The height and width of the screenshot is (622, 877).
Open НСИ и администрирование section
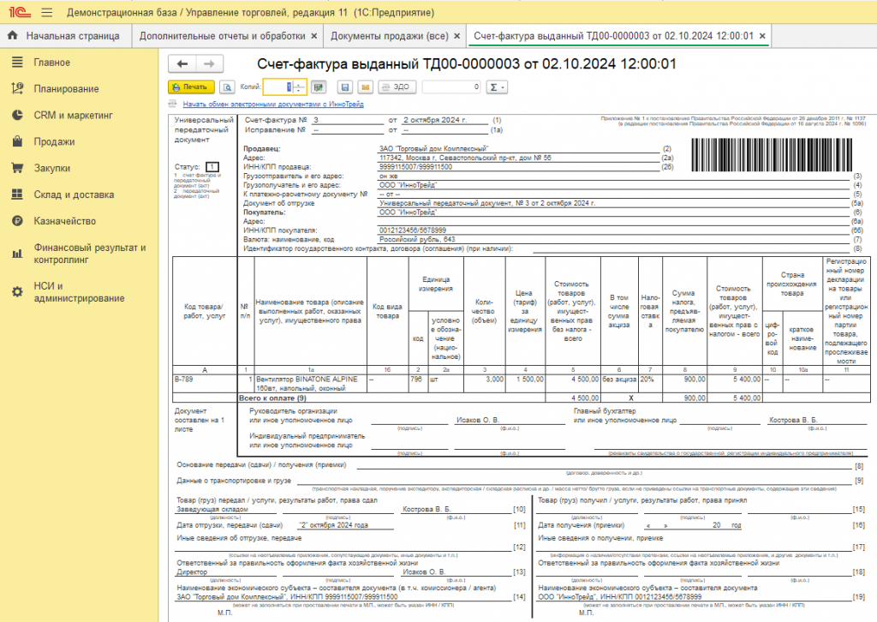(79, 292)
